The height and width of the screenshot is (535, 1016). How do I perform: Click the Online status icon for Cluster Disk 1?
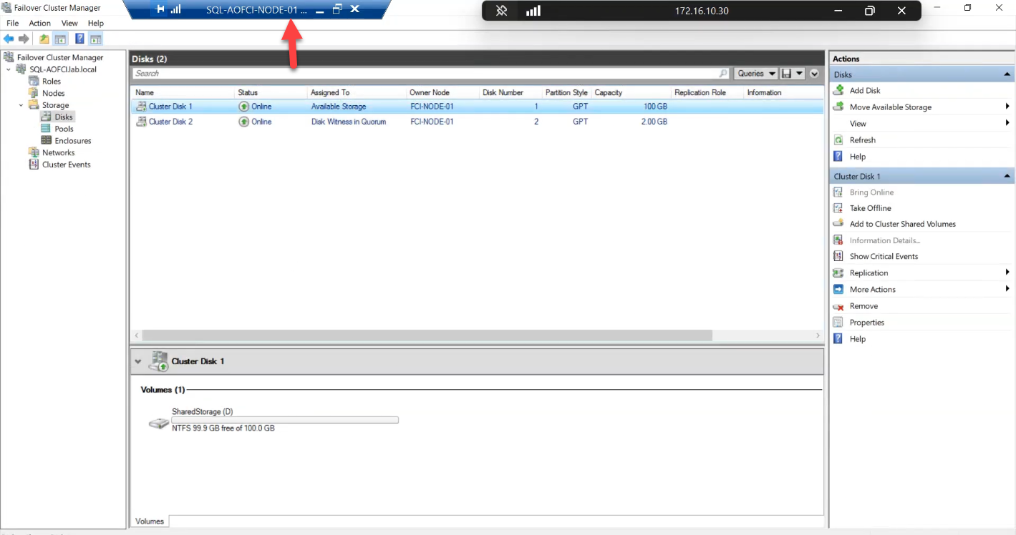click(x=244, y=107)
